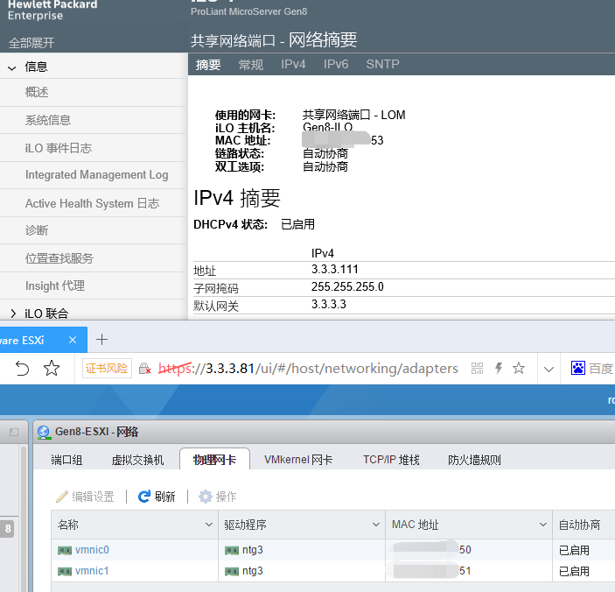
Task: Click the QR code icon in address bar
Action: click(477, 368)
